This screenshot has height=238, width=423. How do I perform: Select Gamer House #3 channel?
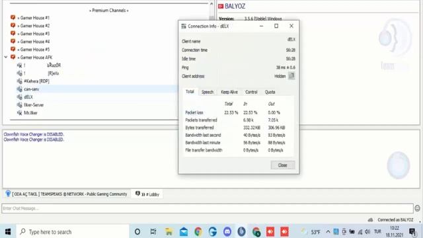[x=34, y=34]
